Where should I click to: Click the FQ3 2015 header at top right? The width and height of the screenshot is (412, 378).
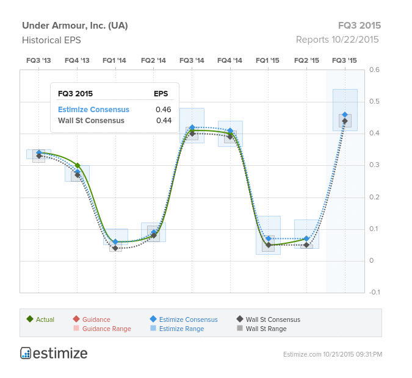pos(360,26)
